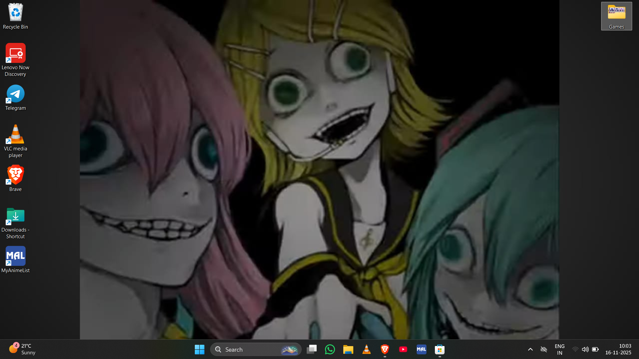
Task: Open Microsoft Store from the taskbar
Action: pos(440,349)
